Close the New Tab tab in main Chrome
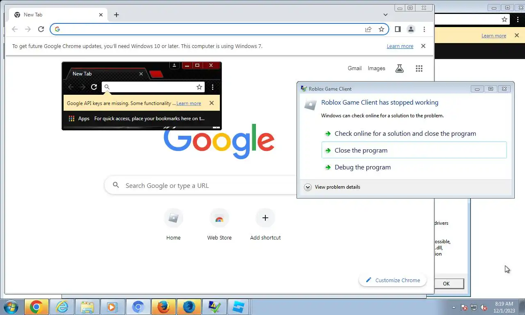Image resolution: width=525 pixels, height=315 pixels. pyautogui.click(x=101, y=15)
